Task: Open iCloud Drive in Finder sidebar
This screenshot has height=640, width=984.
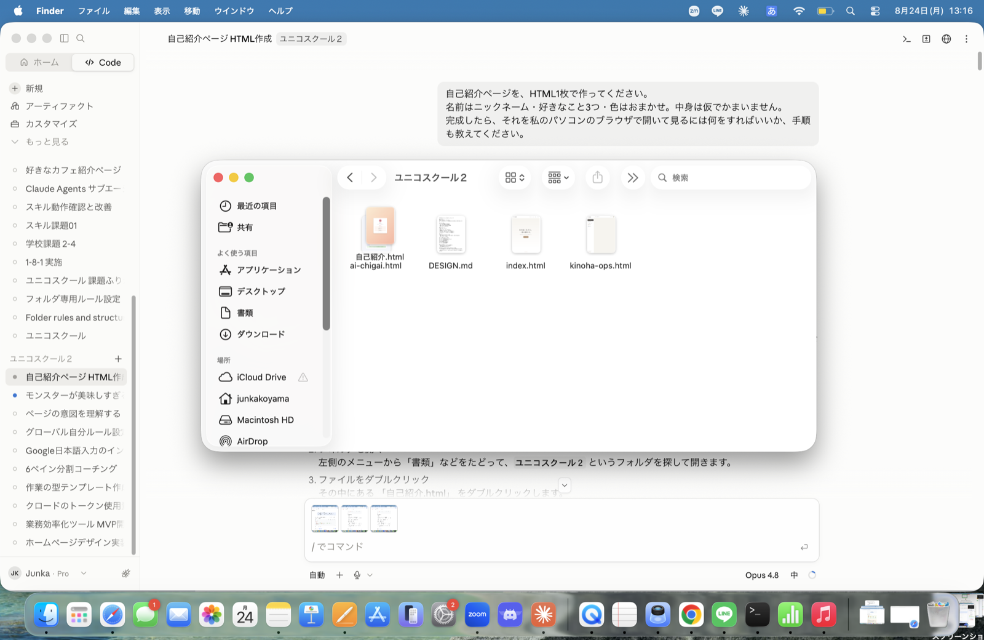Action: coord(261,377)
